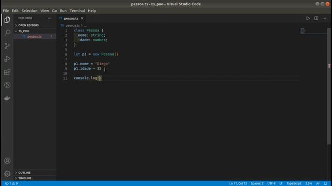
Task: Open the Extensions view icon
Action: (x=7, y=72)
